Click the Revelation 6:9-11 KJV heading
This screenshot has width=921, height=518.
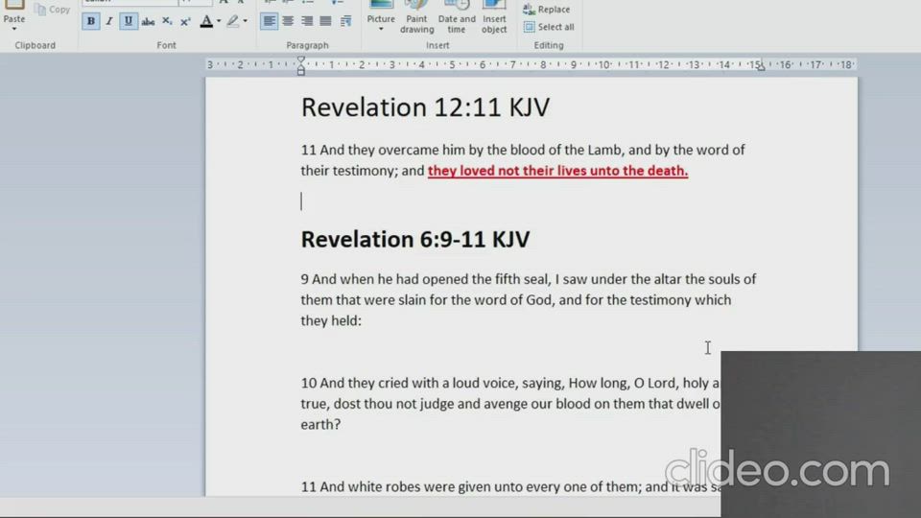point(414,240)
